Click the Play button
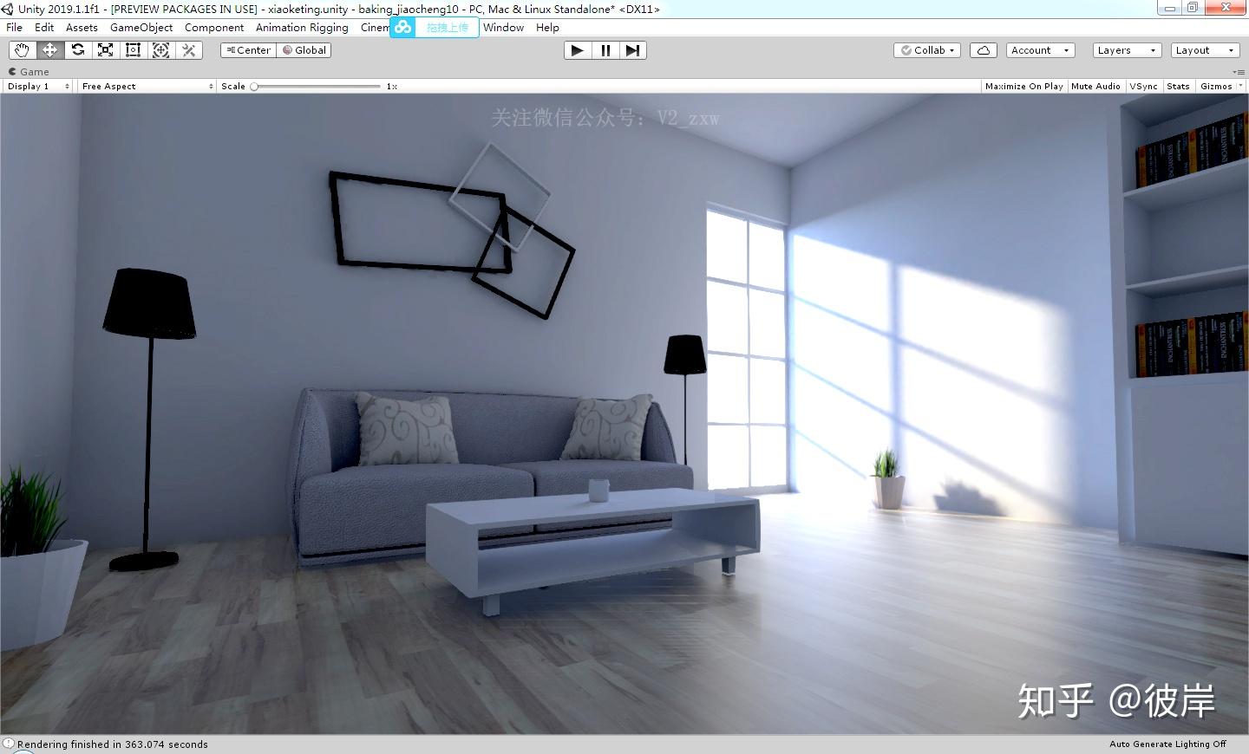 577,50
